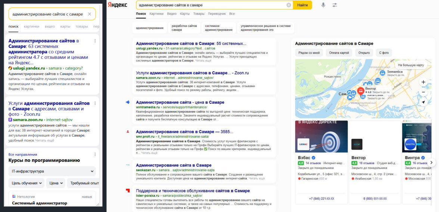
Task: Open search settings next to the microphone
Action: point(334,5)
